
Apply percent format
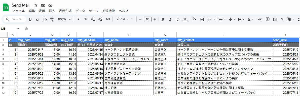coord(86,19)
